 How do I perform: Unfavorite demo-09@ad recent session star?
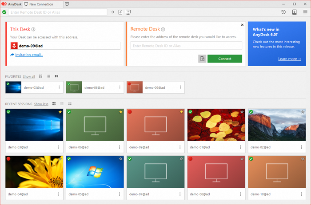tap(181, 112)
